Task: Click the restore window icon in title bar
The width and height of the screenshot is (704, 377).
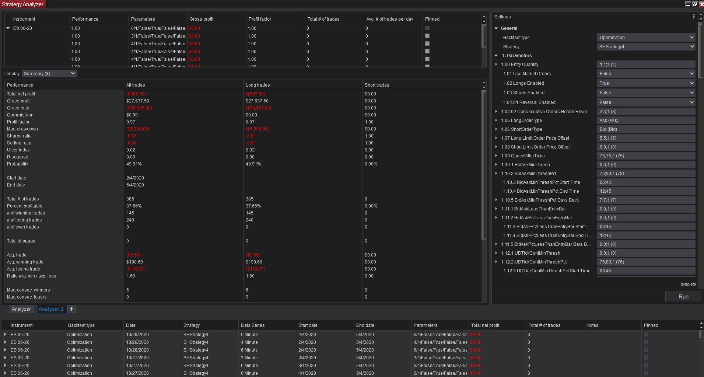Action: click(x=695, y=4)
